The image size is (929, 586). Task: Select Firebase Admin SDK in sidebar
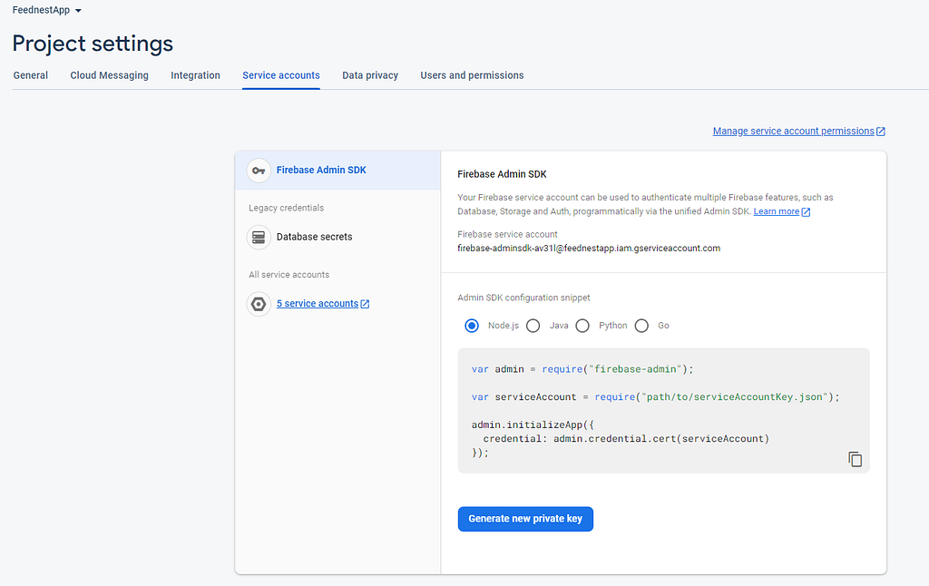pyautogui.click(x=337, y=170)
